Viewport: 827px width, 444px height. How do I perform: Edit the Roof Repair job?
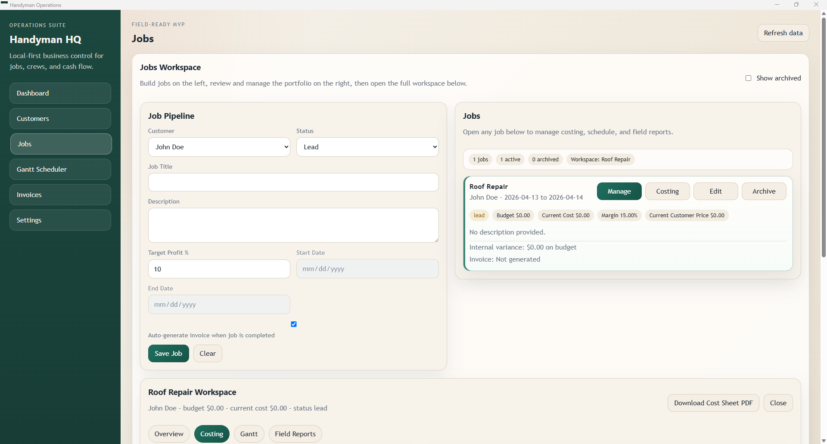click(715, 191)
